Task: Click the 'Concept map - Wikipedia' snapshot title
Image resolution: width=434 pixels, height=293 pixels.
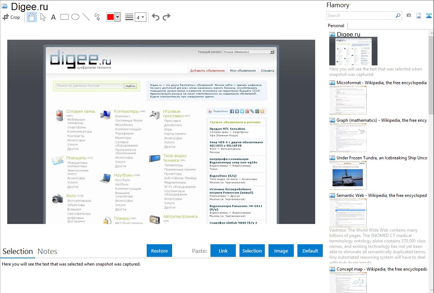Action: click(382, 269)
